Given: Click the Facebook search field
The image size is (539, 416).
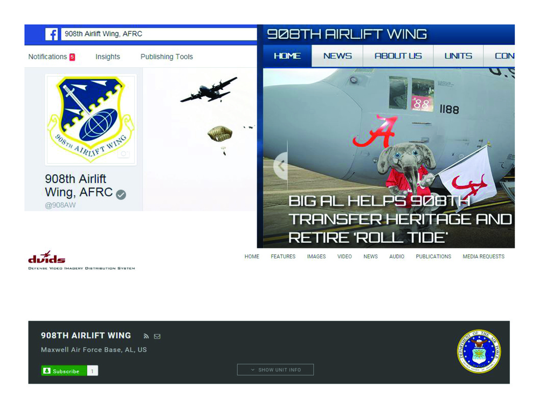Looking at the screenshot, I should 159,34.
